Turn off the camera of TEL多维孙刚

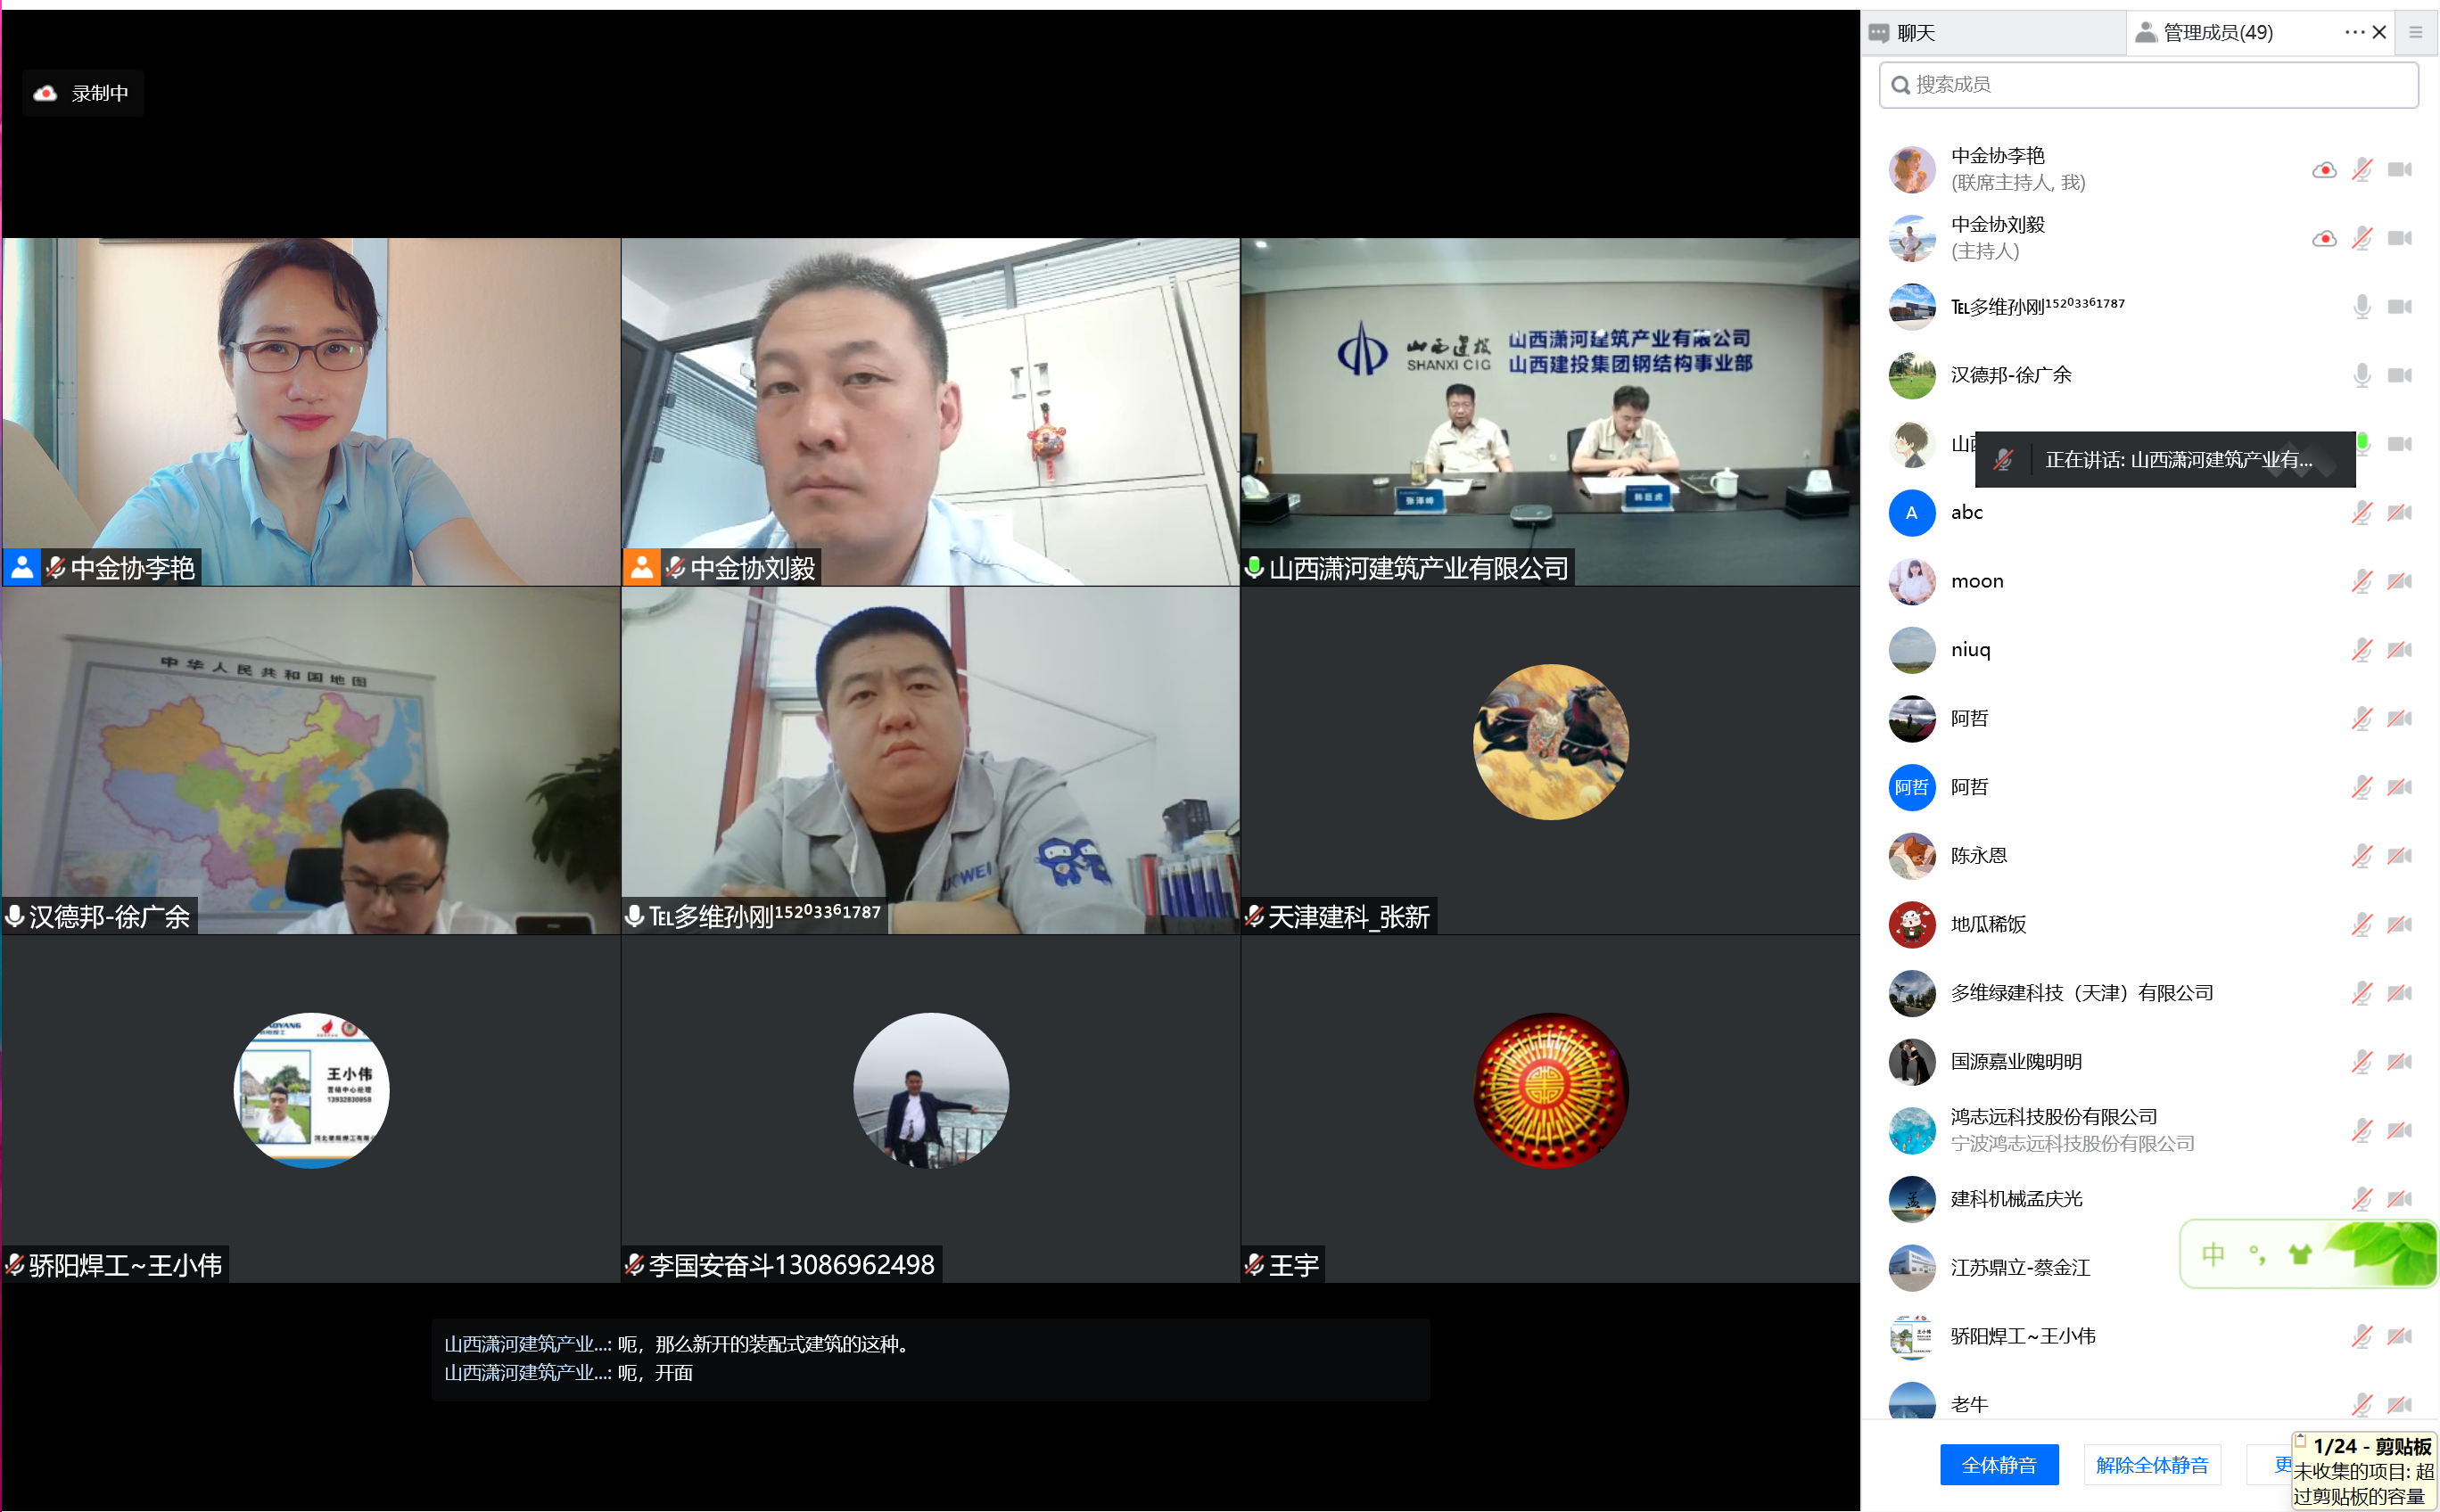[x=2399, y=306]
